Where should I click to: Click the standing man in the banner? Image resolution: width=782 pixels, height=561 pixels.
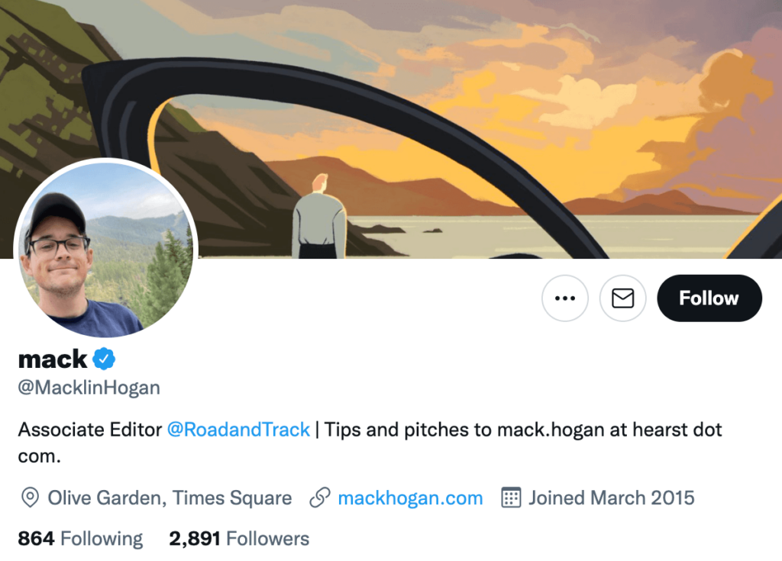(x=318, y=218)
